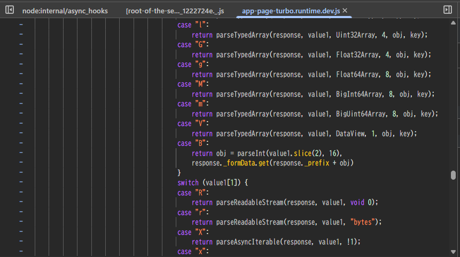
Task: Toggle the debugger sidebar icon
Action: pos(447,10)
